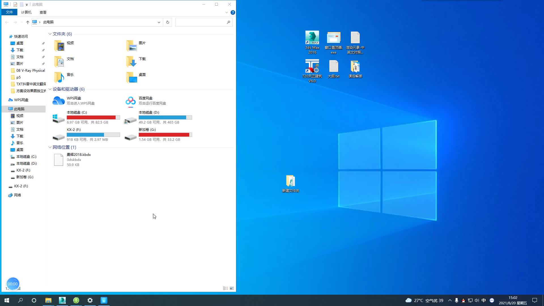Screen dimensions: 544x306
Task: Switch to details view in status bar
Action: pyautogui.click(x=226, y=288)
